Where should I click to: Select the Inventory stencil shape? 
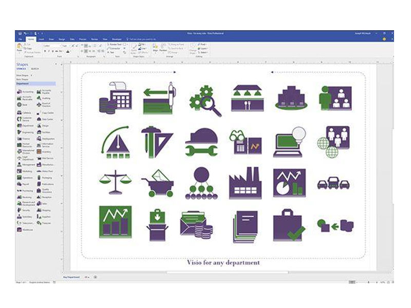[44, 151]
